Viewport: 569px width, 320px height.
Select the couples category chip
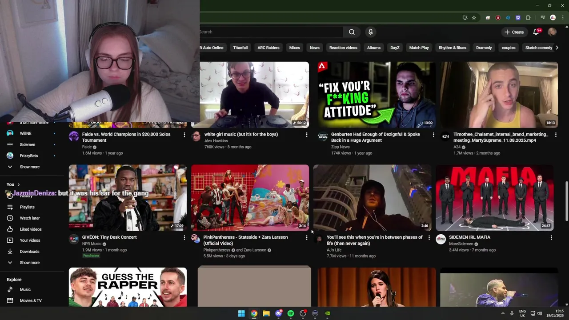click(x=509, y=48)
